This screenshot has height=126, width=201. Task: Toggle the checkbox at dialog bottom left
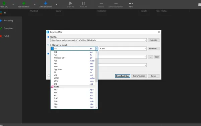click(49, 76)
